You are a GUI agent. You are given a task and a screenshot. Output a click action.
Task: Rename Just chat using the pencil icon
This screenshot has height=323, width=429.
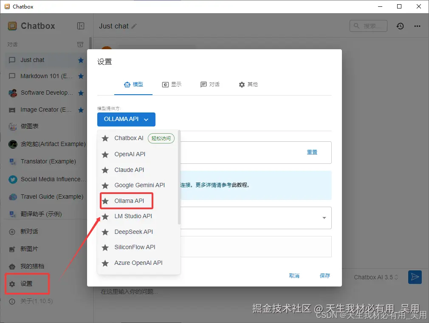point(134,26)
